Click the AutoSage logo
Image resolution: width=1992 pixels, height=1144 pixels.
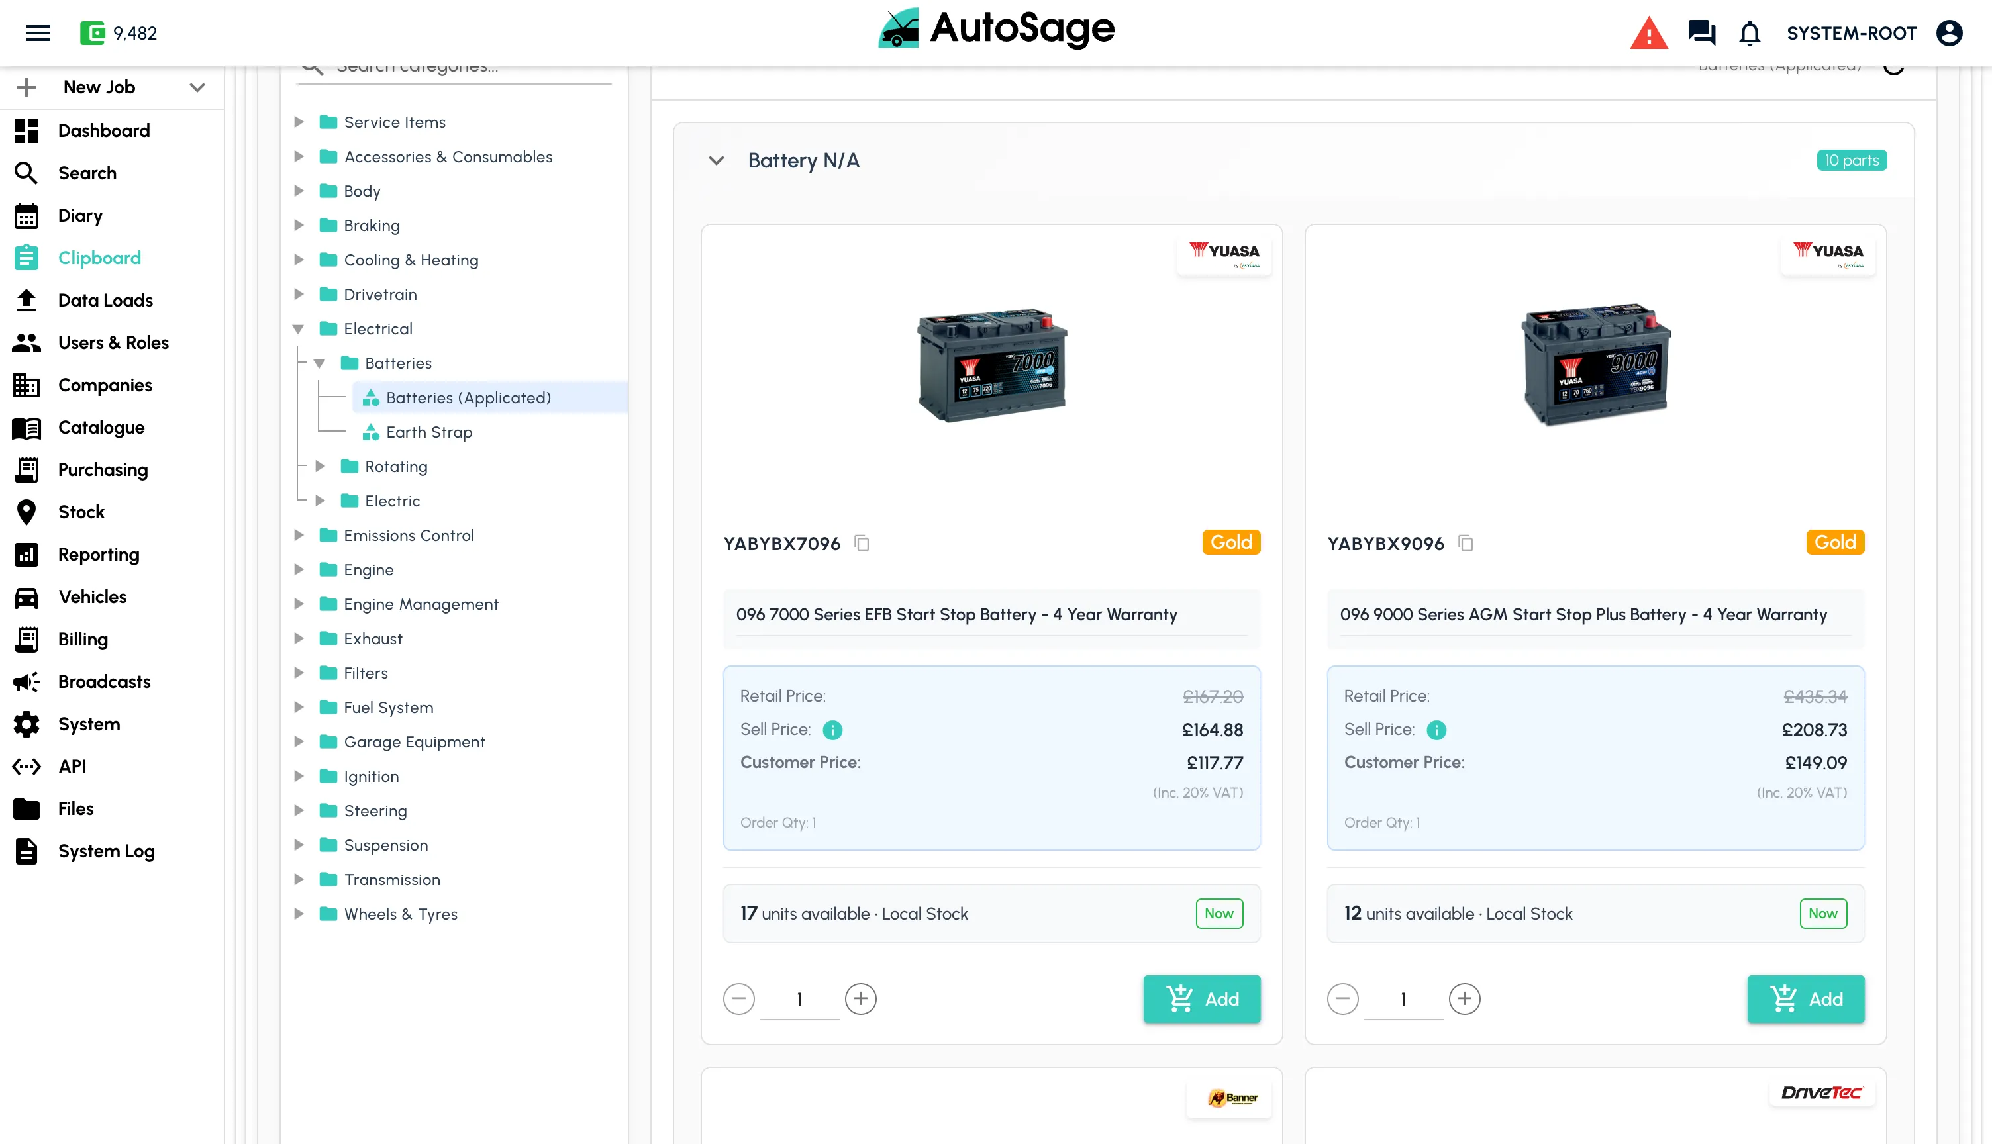point(995,28)
